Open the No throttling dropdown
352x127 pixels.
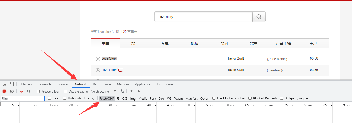(103, 91)
